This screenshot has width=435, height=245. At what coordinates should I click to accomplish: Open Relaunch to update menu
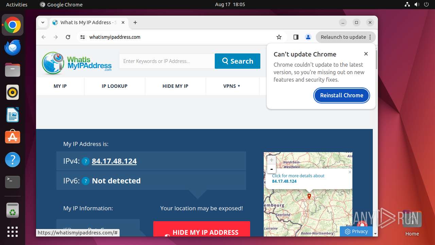point(345,37)
